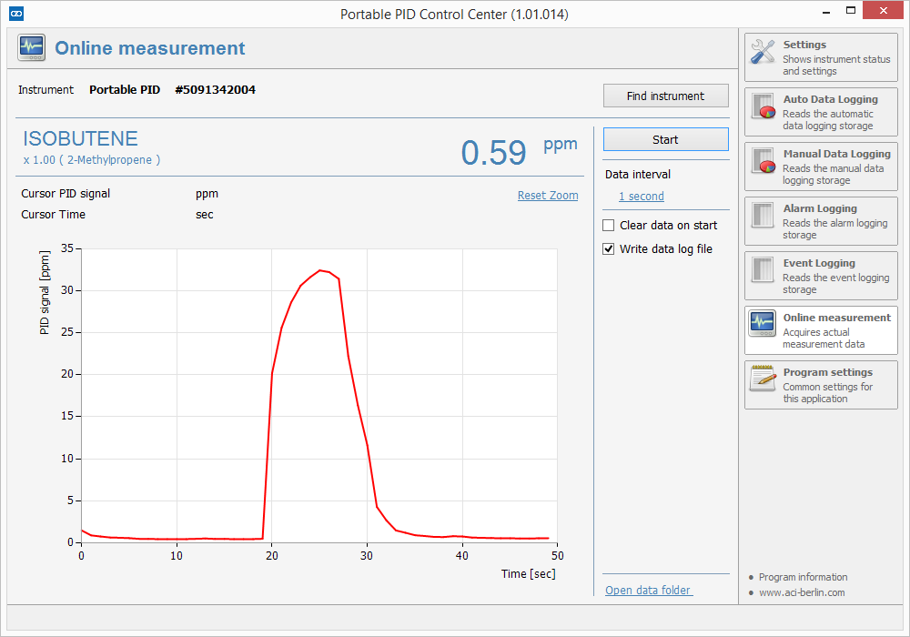The image size is (910, 637).
Task: Click the heartbeat icon beside Online measurement heading
Action: [x=30, y=47]
